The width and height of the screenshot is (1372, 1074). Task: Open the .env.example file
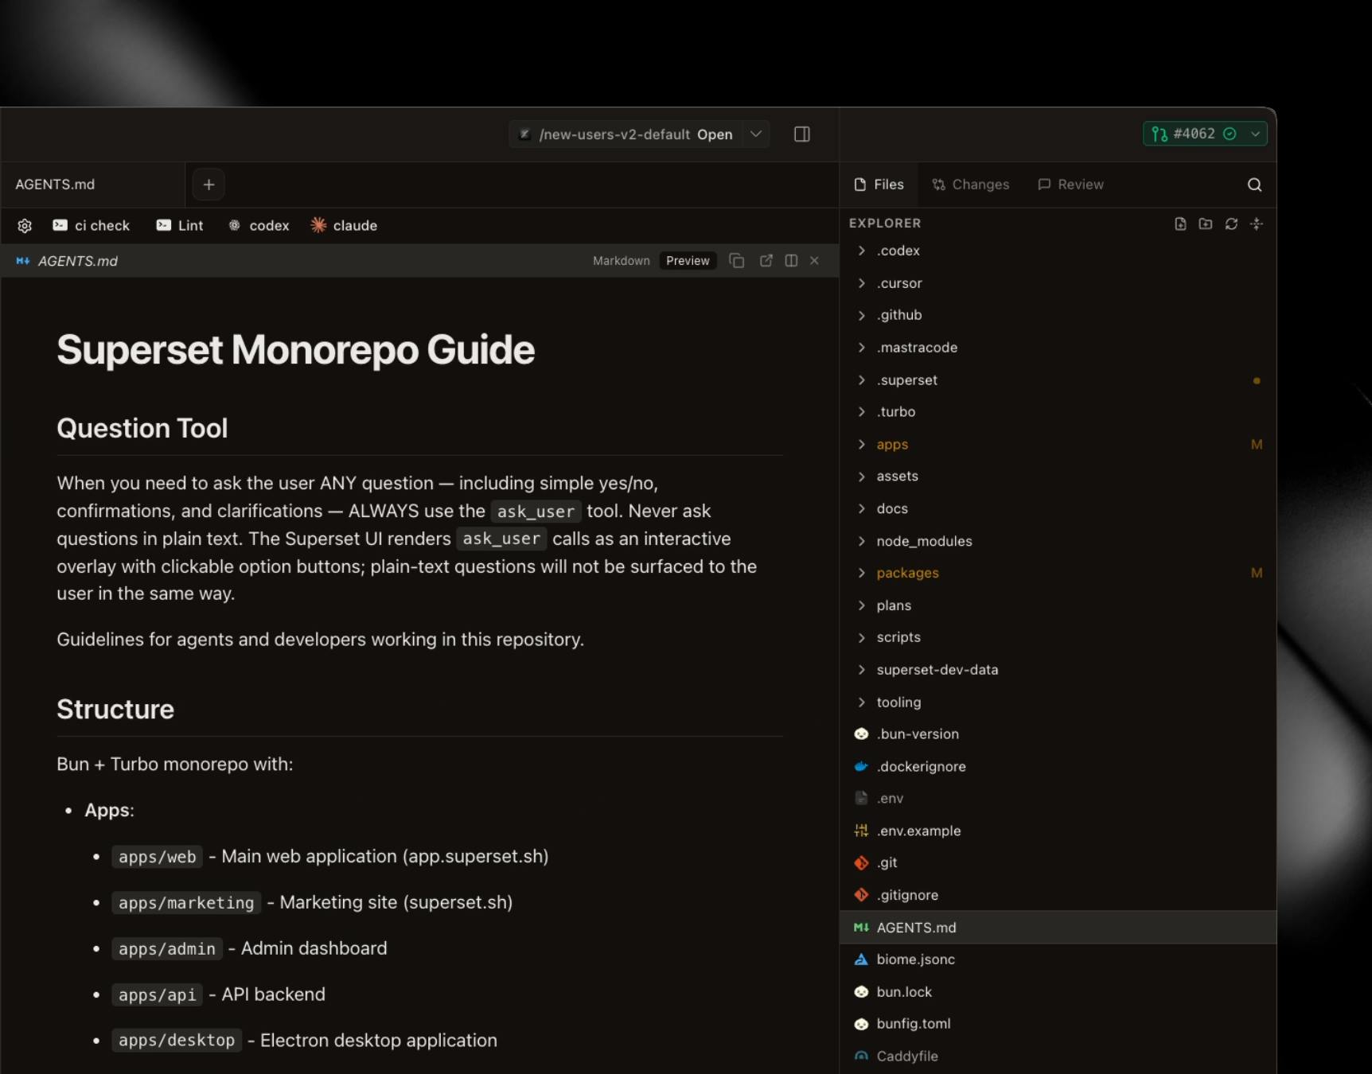click(1058, 831)
